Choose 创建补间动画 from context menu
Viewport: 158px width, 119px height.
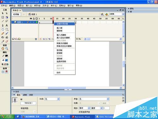[x=64, y=24]
